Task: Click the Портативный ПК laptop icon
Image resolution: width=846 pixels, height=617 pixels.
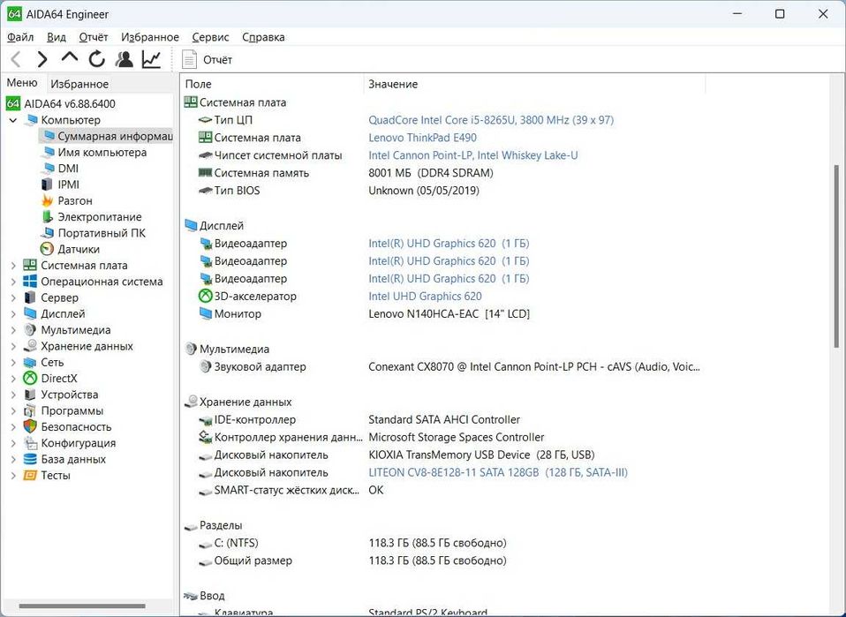Action: point(48,233)
